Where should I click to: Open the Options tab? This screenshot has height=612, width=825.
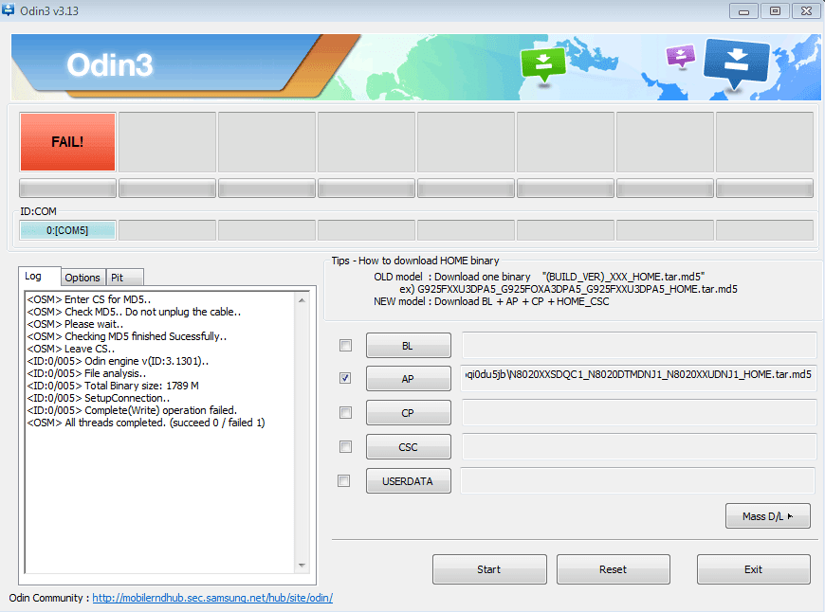[82, 278]
